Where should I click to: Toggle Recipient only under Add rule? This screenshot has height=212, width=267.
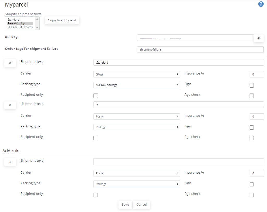(x=96, y=195)
